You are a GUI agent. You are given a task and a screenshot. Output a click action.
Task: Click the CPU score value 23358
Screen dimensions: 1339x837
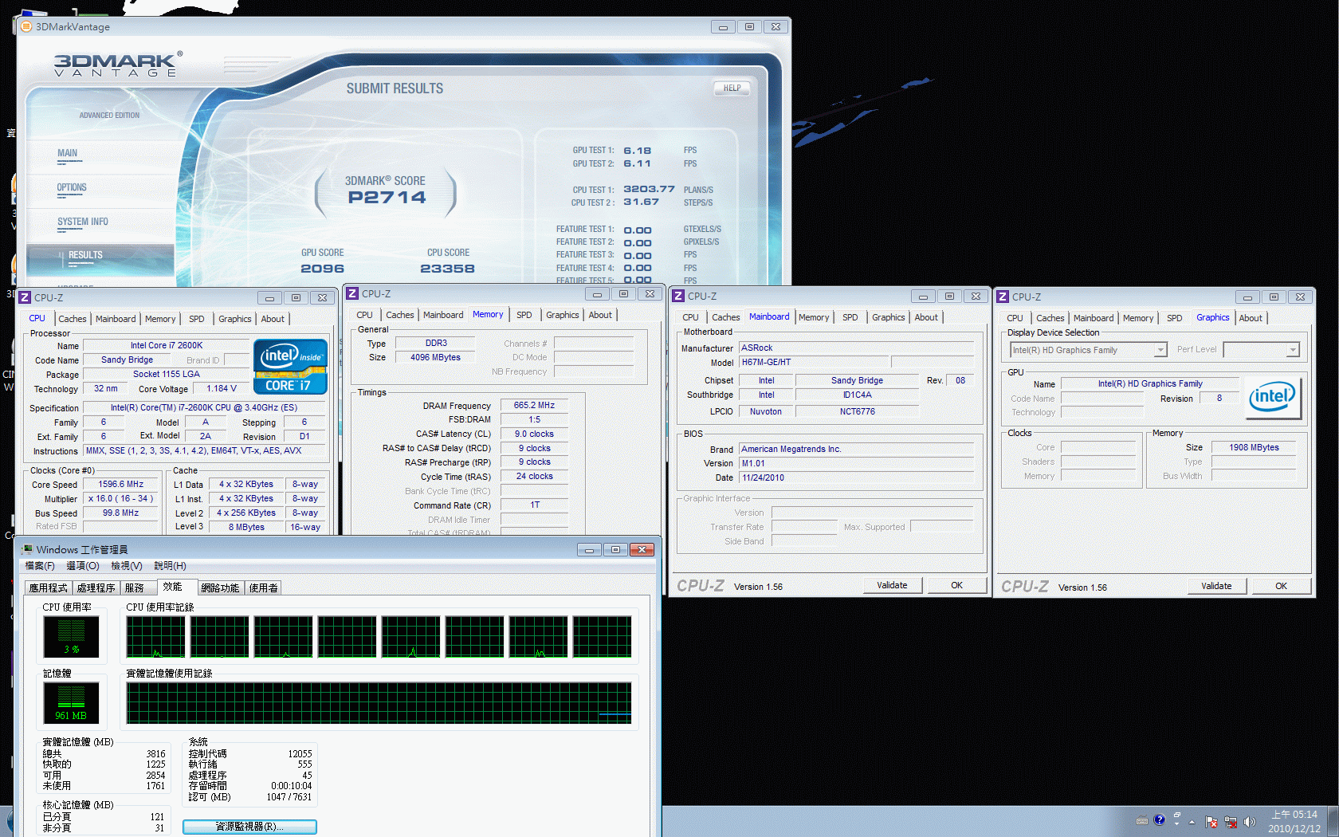448,269
